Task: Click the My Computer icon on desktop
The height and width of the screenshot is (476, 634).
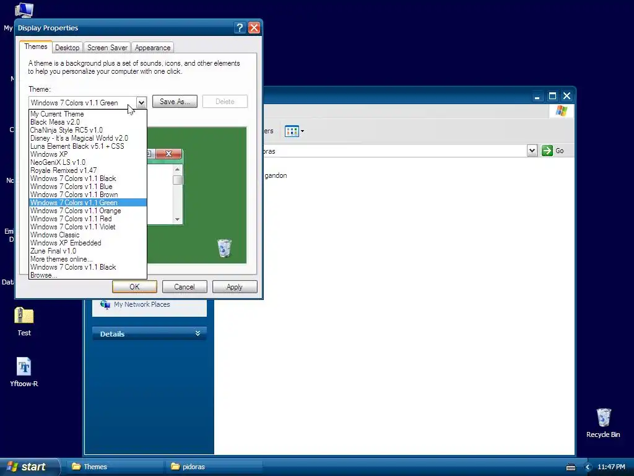Action: click(x=24, y=10)
